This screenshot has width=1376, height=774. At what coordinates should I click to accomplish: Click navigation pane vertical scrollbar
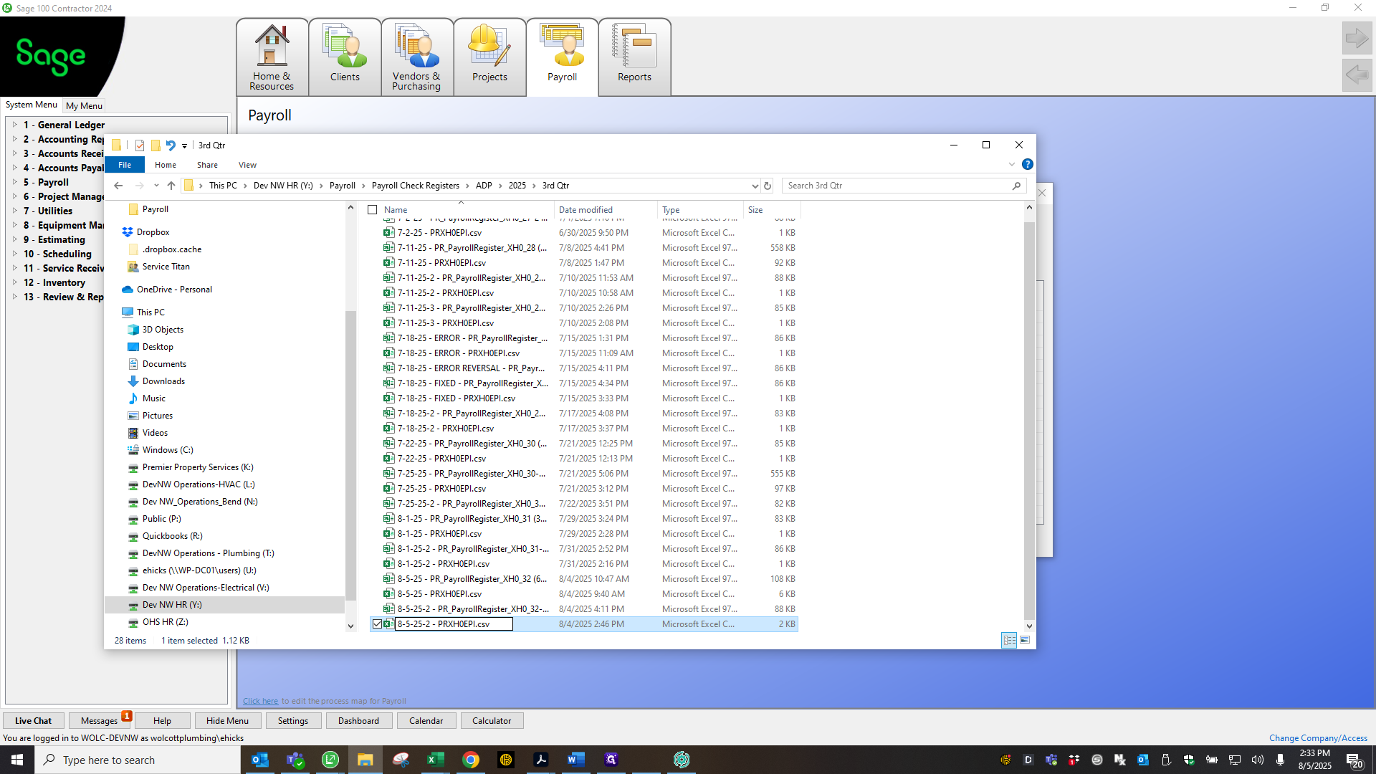[350, 455]
